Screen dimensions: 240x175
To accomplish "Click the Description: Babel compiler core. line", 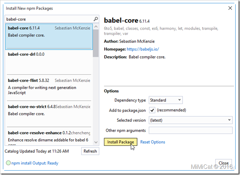I will [135, 57].
